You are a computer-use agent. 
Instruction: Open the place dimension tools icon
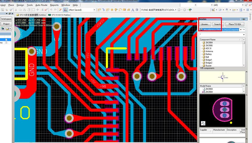pos(234,10)
